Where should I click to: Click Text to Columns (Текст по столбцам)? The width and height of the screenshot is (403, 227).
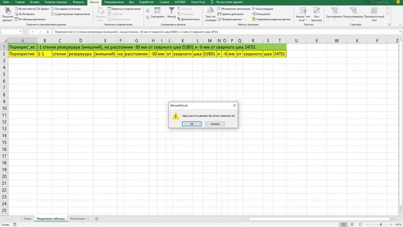click(210, 15)
